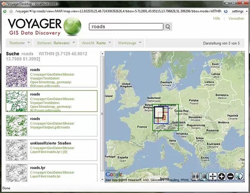Viewport: 250px width, 193px height.
Task: Select the draw bounding box tool
Action: tap(204, 176)
